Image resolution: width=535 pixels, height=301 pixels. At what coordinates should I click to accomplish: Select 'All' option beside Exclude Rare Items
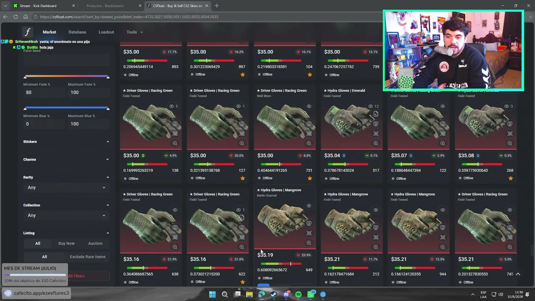pos(44,257)
